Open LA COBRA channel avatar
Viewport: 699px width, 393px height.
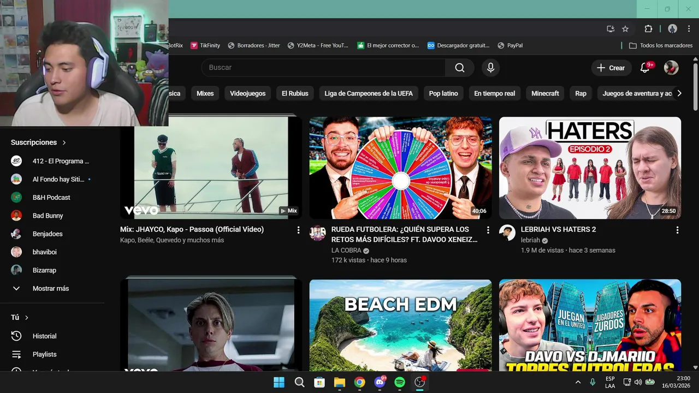click(318, 233)
